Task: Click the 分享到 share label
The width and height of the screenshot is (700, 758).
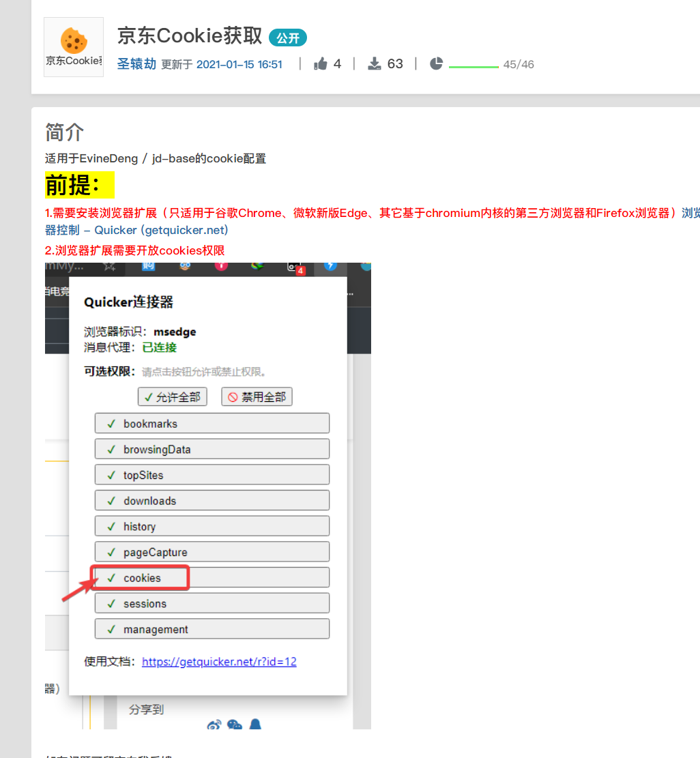Action: point(147,709)
